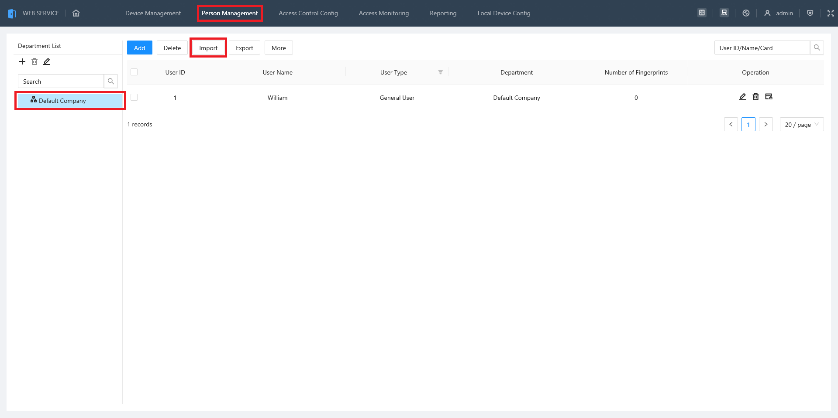Go to the Access Control Config tab
The width and height of the screenshot is (838, 418).
tap(308, 13)
